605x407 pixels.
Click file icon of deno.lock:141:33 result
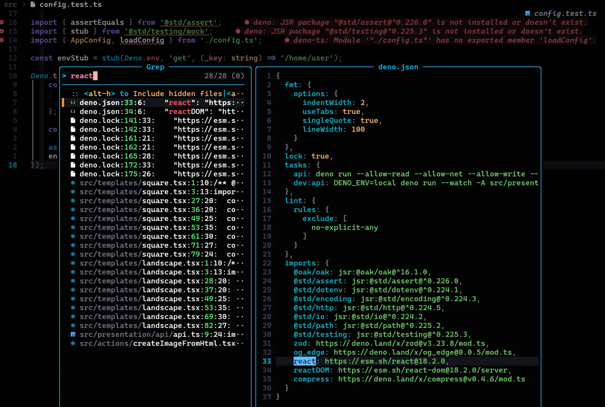[x=73, y=120]
